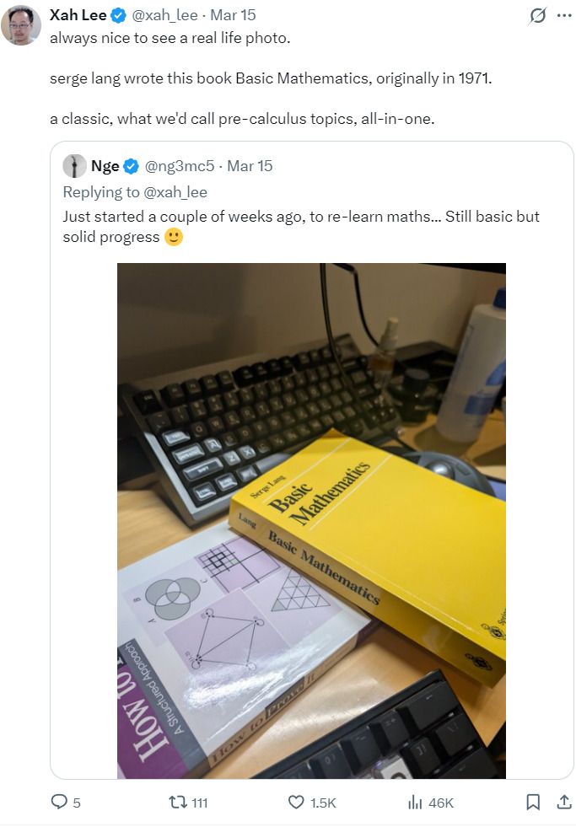Viewport: 576px width, 827px height.
Task: Click the Nge display name
Action: [105, 166]
